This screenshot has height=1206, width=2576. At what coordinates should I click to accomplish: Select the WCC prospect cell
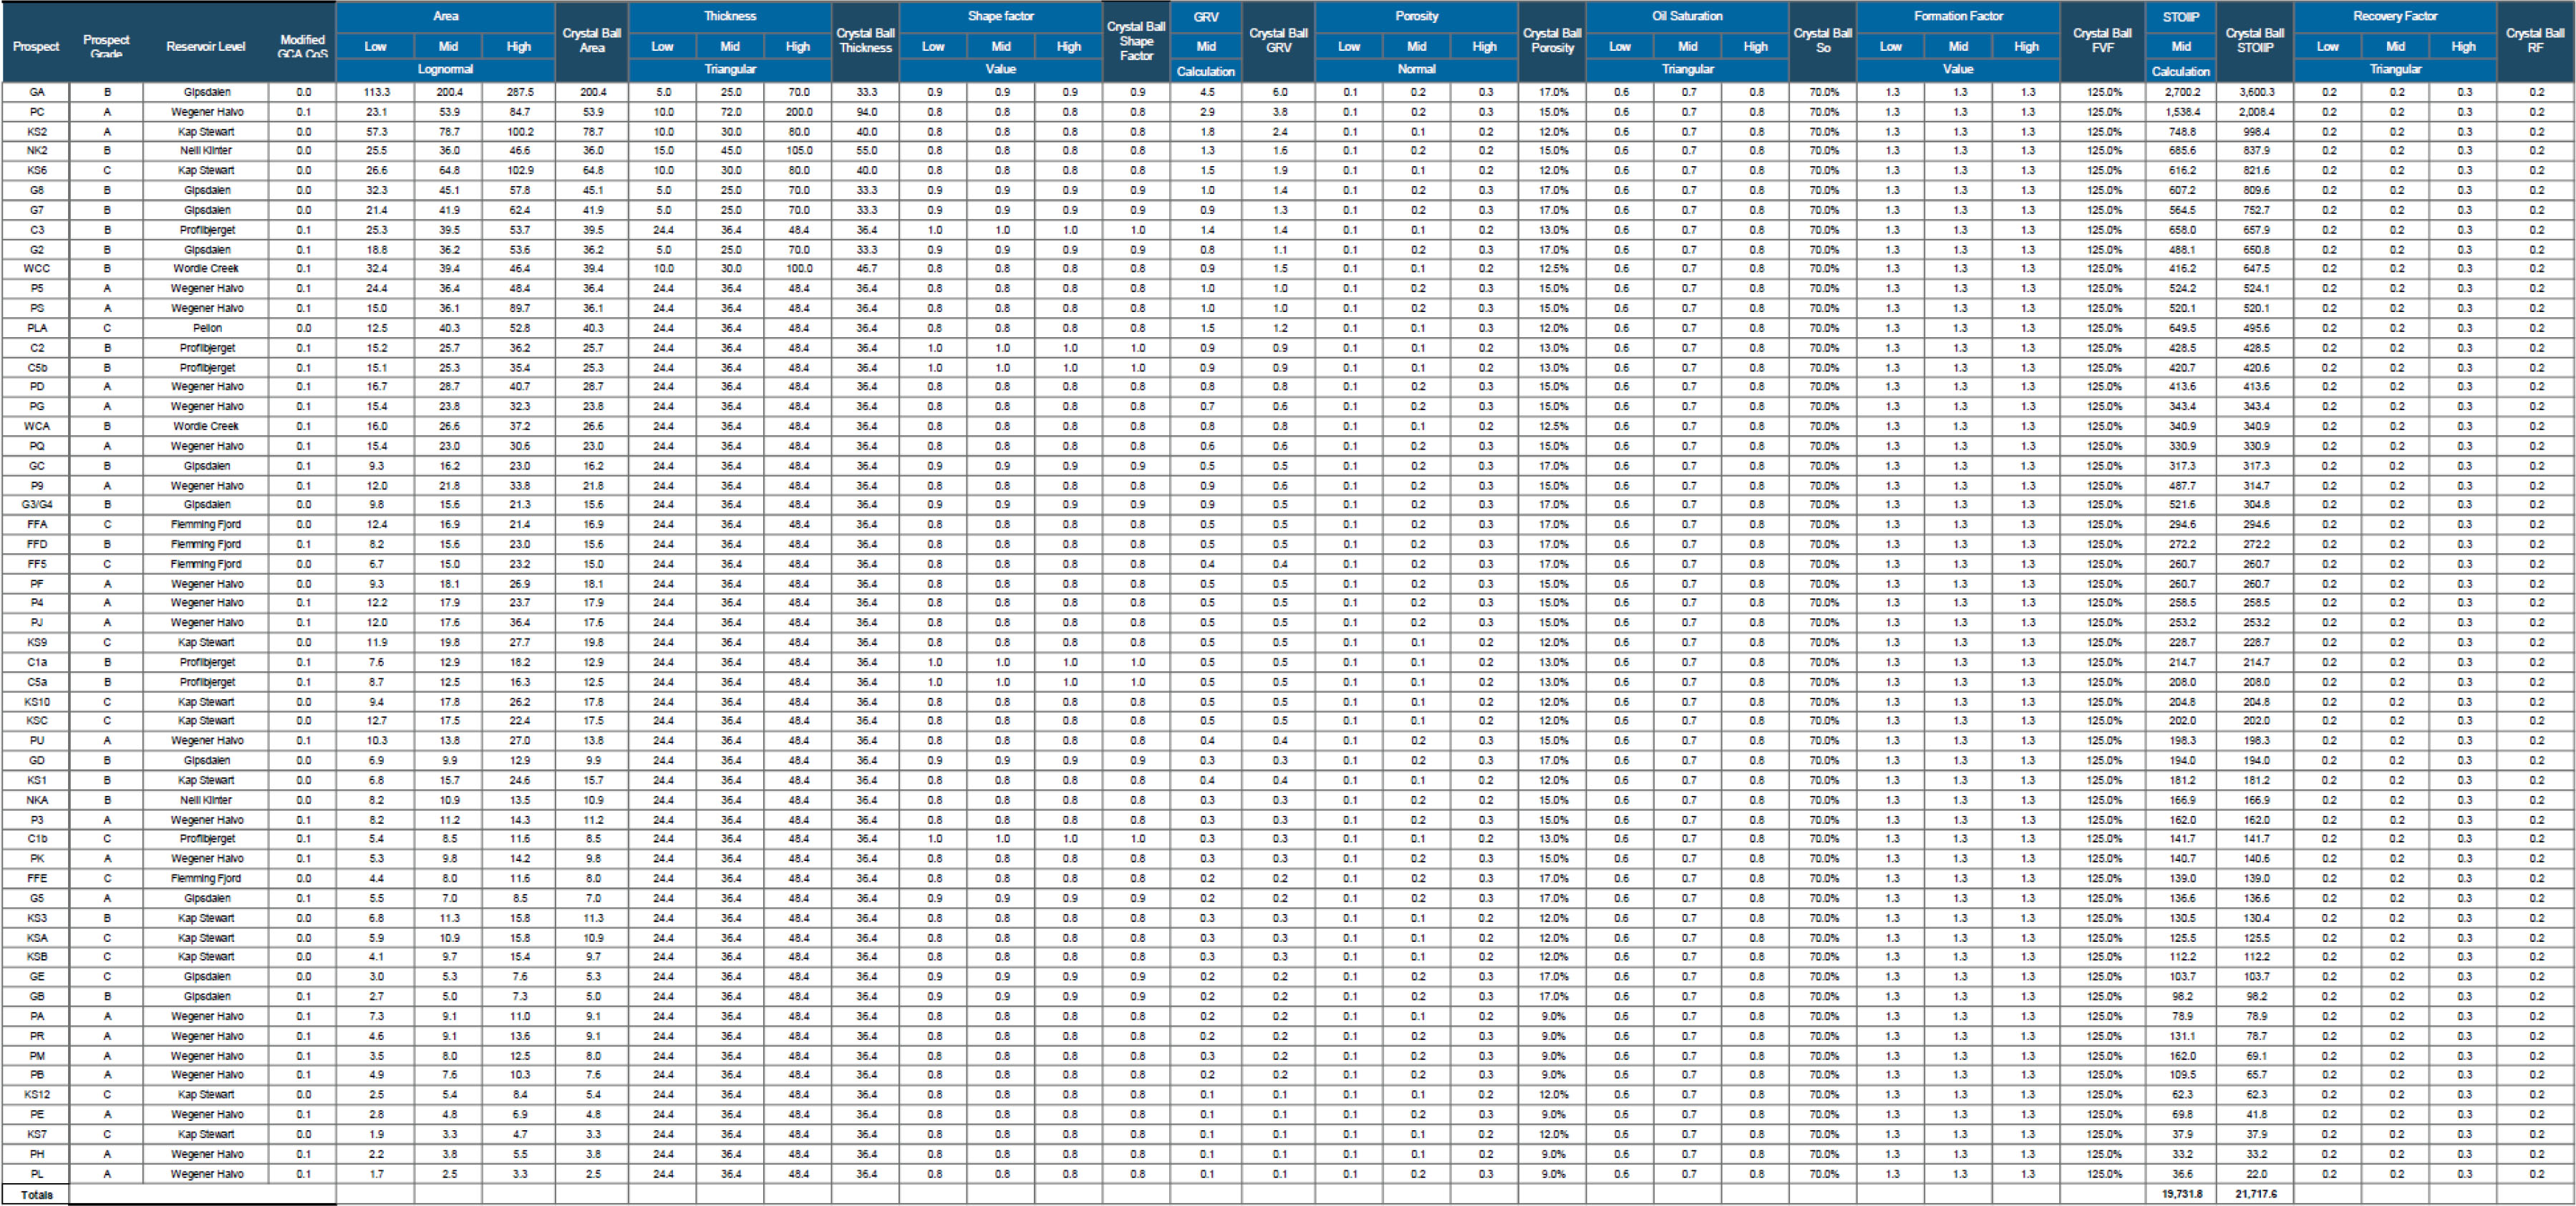(37, 269)
